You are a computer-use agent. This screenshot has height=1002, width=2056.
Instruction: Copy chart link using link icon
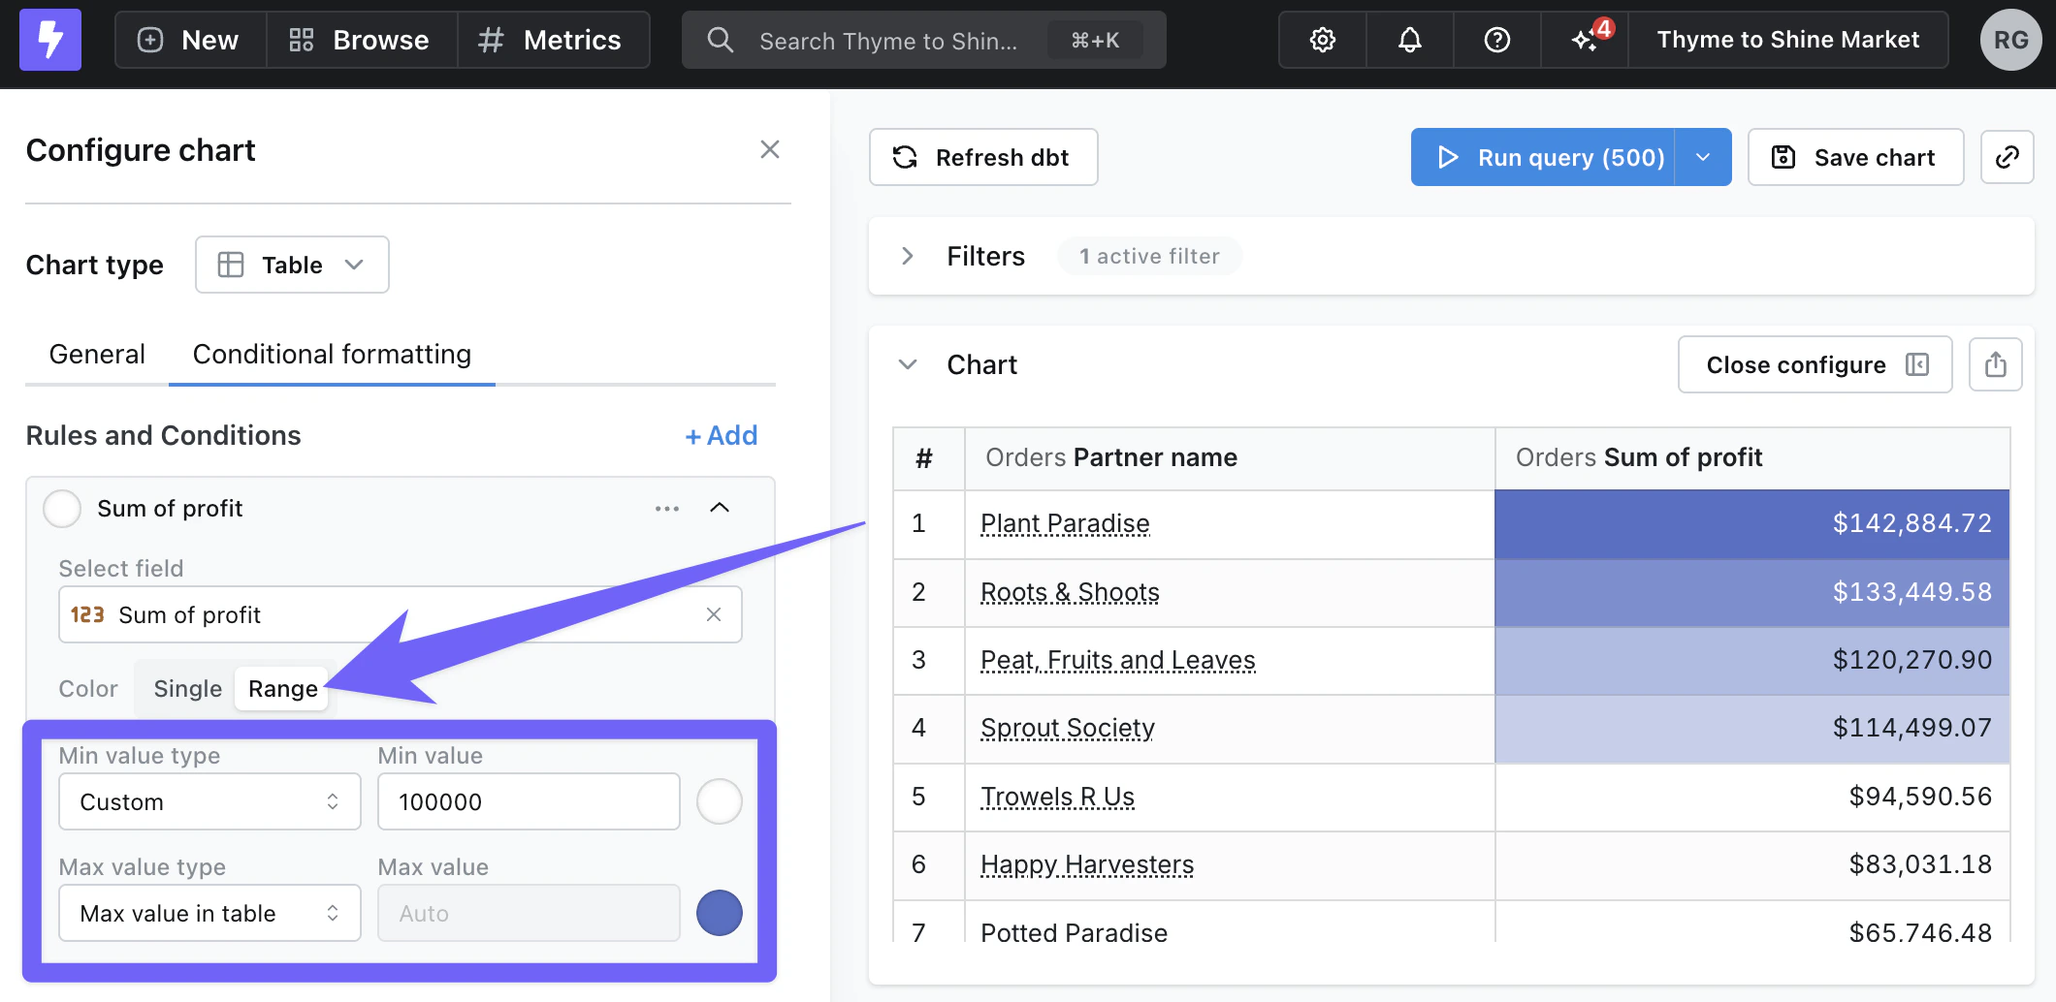pyautogui.click(x=2007, y=157)
